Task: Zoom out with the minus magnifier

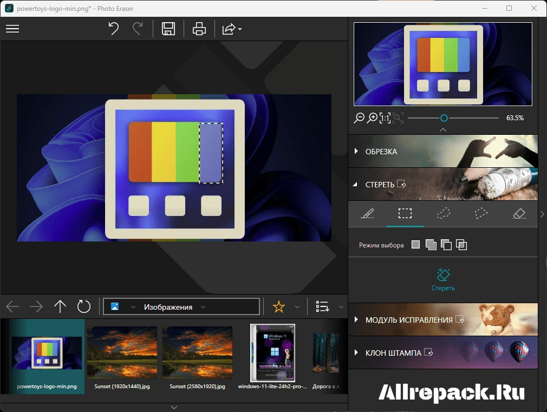Action: [x=359, y=118]
